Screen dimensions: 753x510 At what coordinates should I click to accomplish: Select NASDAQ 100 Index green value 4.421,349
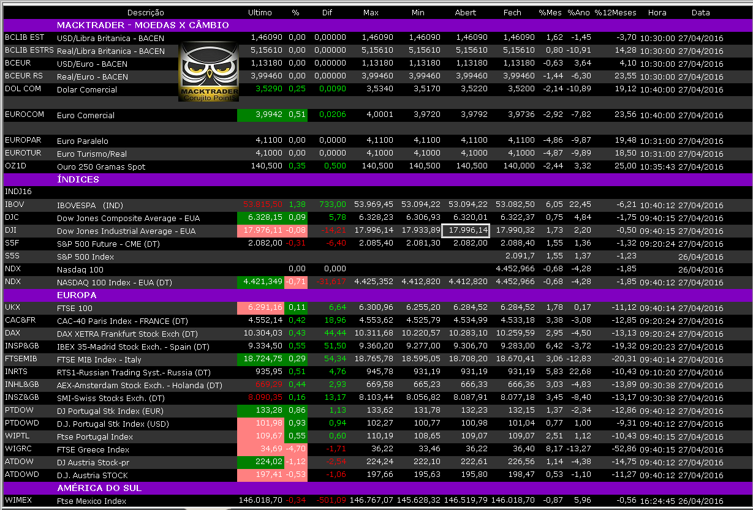coord(261,282)
